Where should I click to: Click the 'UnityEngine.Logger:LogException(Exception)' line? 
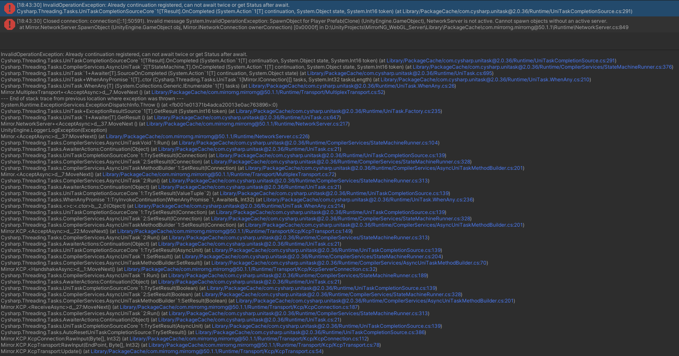coord(54,130)
